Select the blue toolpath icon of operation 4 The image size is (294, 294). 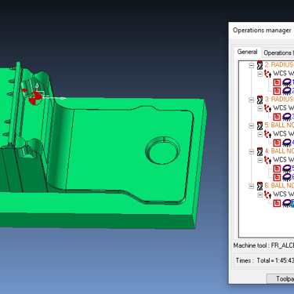tap(287, 143)
